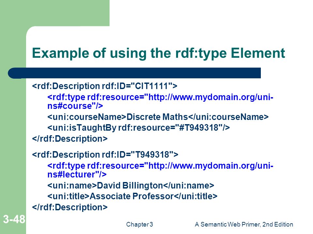This screenshot has width=313, height=234.
Task: Click 'A Semantic Web Primer, 2nd Edition' footer
Action: click(244, 225)
